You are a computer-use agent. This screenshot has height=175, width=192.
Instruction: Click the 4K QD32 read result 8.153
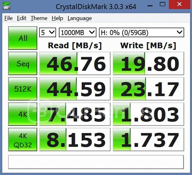pos(75,139)
